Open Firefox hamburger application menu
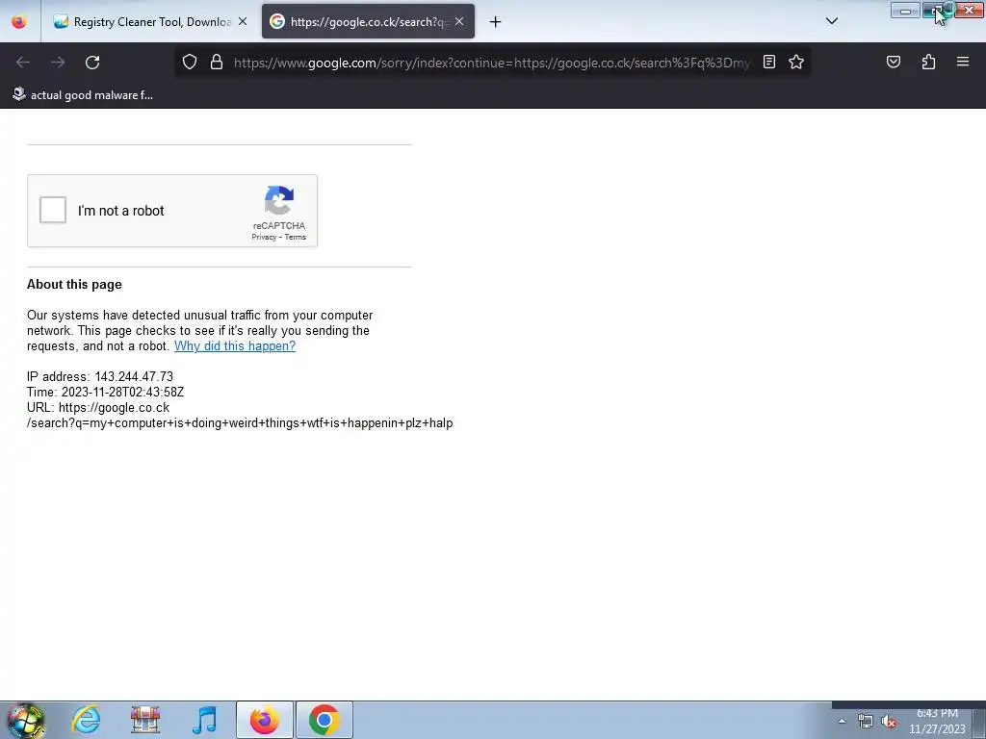The width and height of the screenshot is (986, 739). coord(963,62)
